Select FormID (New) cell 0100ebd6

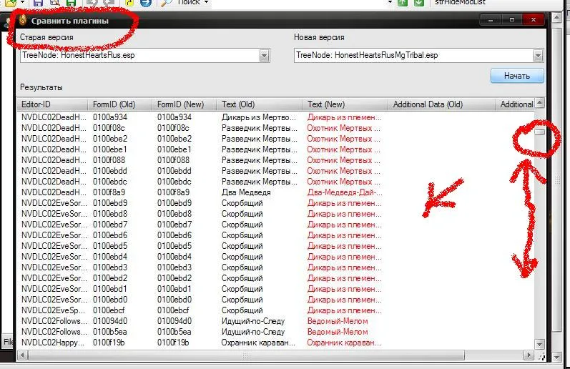[175, 235]
